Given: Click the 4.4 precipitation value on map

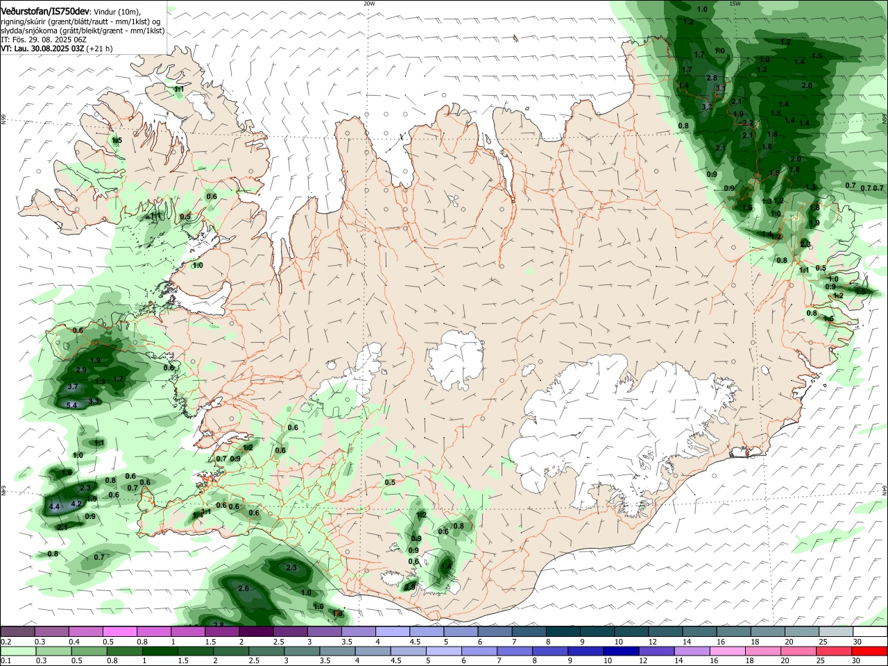Looking at the screenshot, I should [54, 507].
